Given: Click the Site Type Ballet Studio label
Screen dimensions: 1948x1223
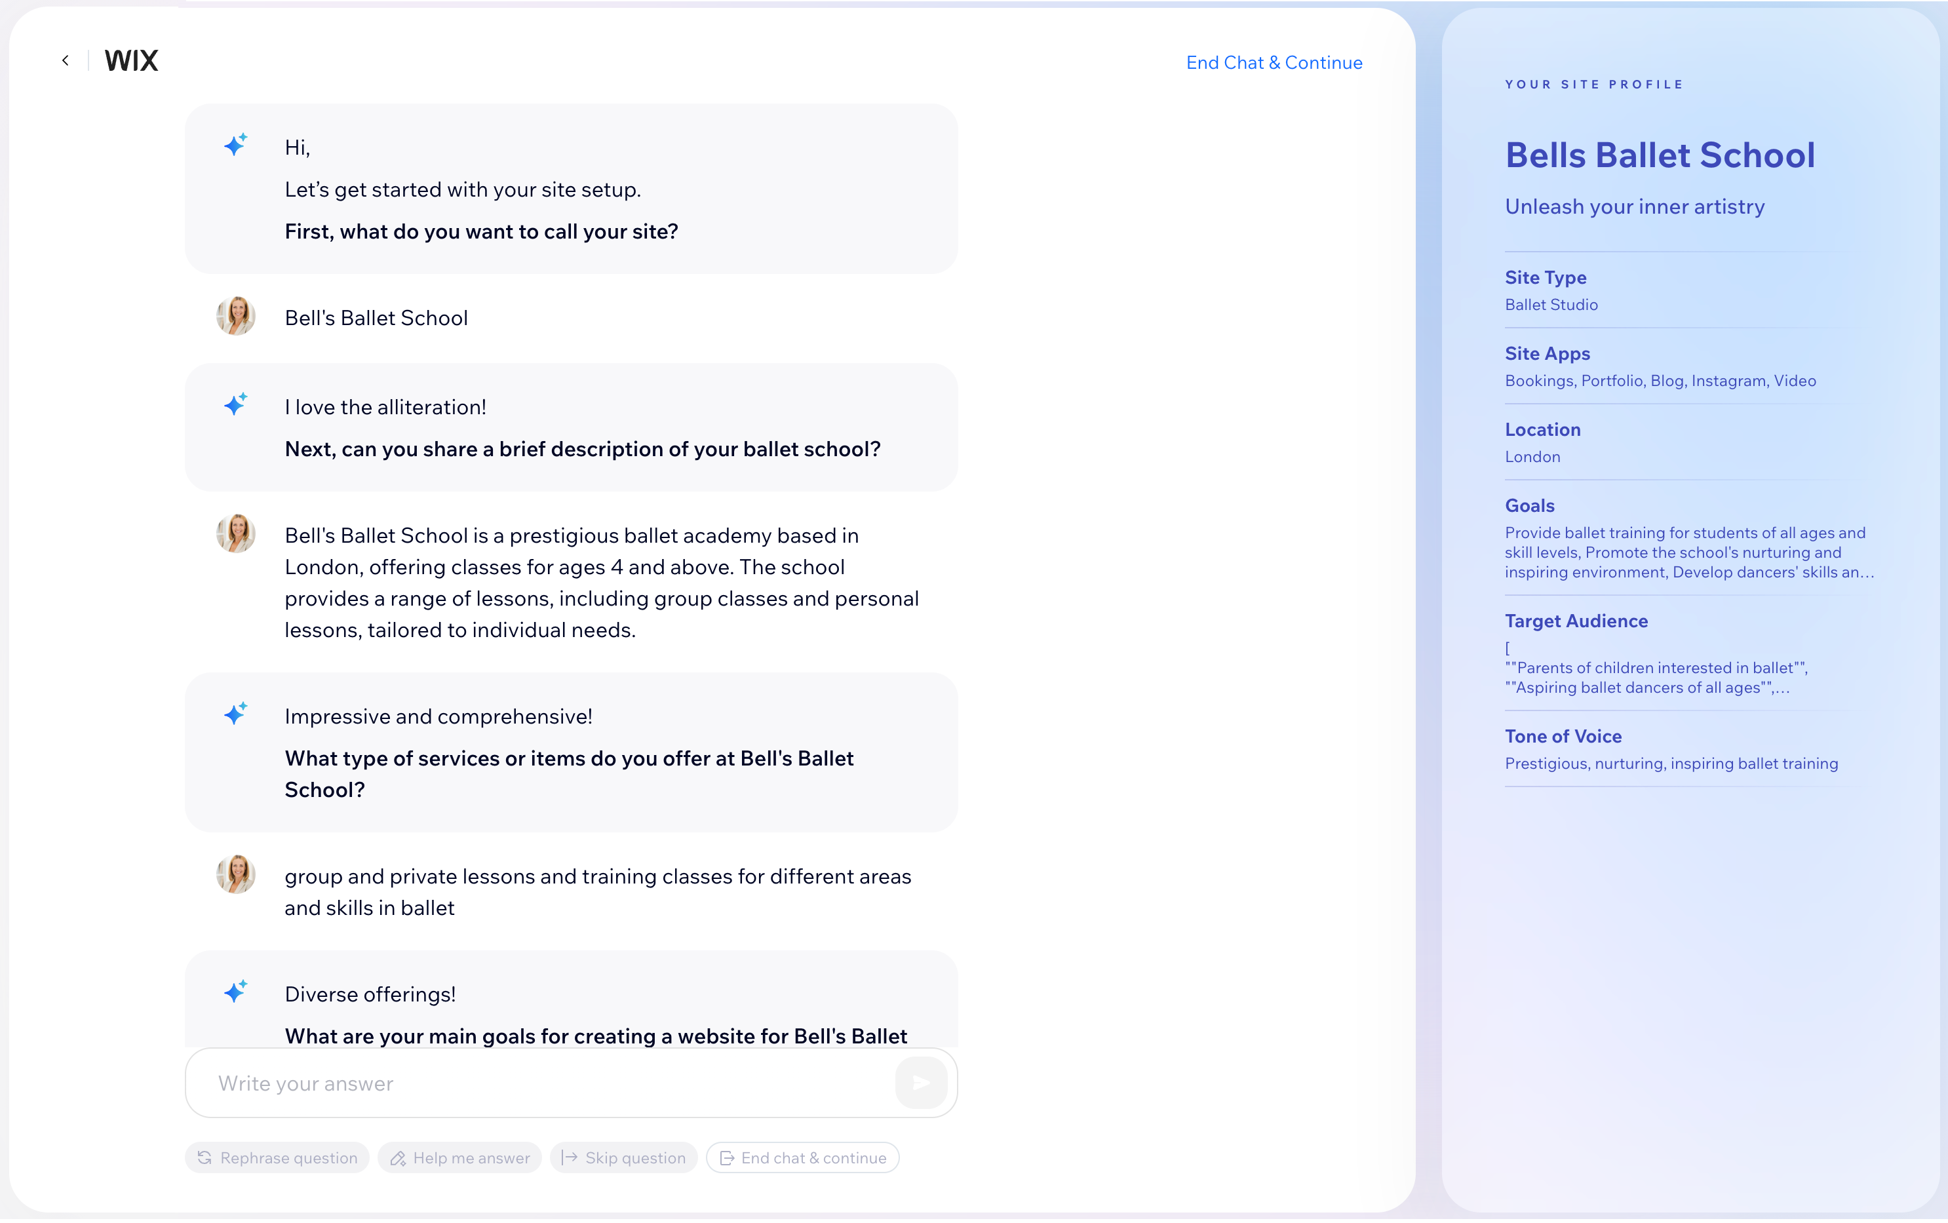Looking at the screenshot, I should pos(1552,304).
